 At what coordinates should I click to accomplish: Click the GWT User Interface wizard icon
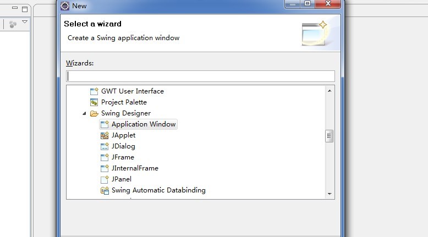[x=94, y=91]
